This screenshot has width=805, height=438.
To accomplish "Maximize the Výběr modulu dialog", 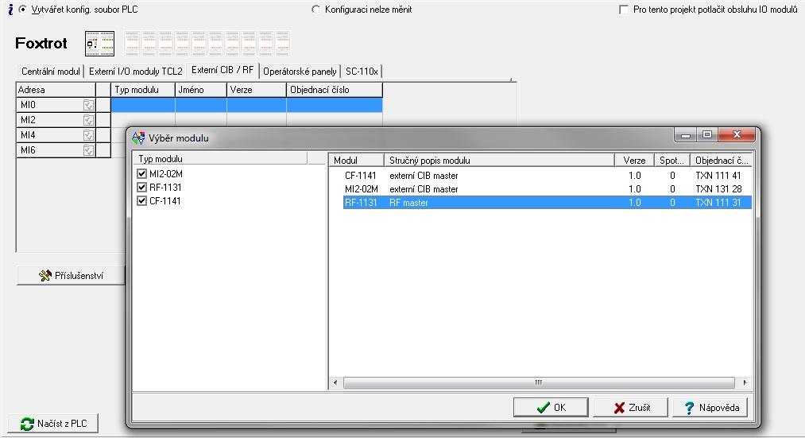I will click(x=707, y=134).
